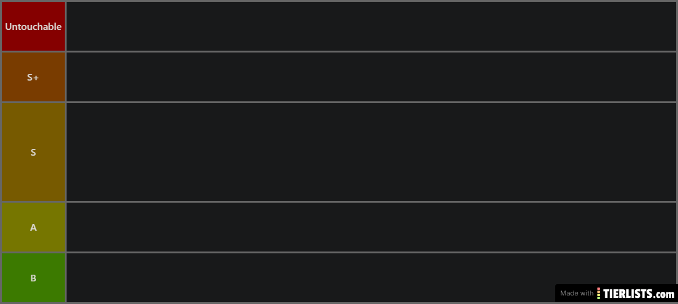The image size is (678, 304).
Task: Select the 'Untouchable' tier label
Action: click(x=34, y=26)
